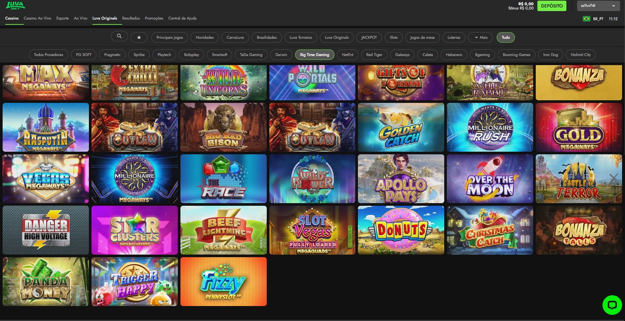Filter by Novidades category
This screenshot has width=625, height=321.
(205, 37)
